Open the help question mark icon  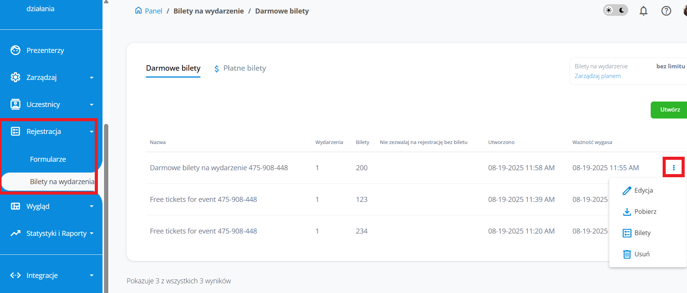[x=666, y=11]
